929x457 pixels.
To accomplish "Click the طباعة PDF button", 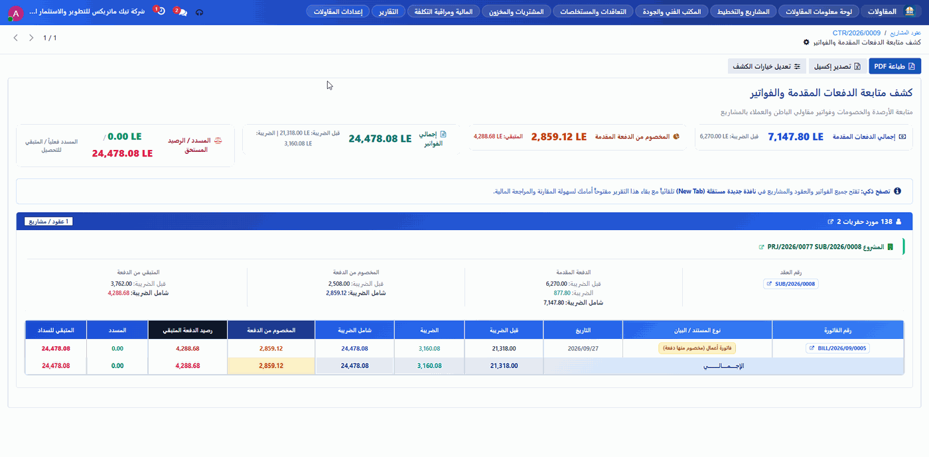I will pos(894,66).
